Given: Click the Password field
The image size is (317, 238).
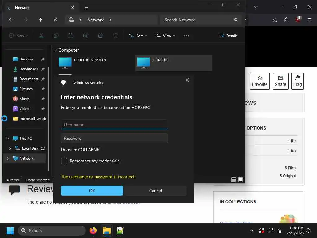Looking at the screenshot, I should pyautogui.click(x=114, y=138).
